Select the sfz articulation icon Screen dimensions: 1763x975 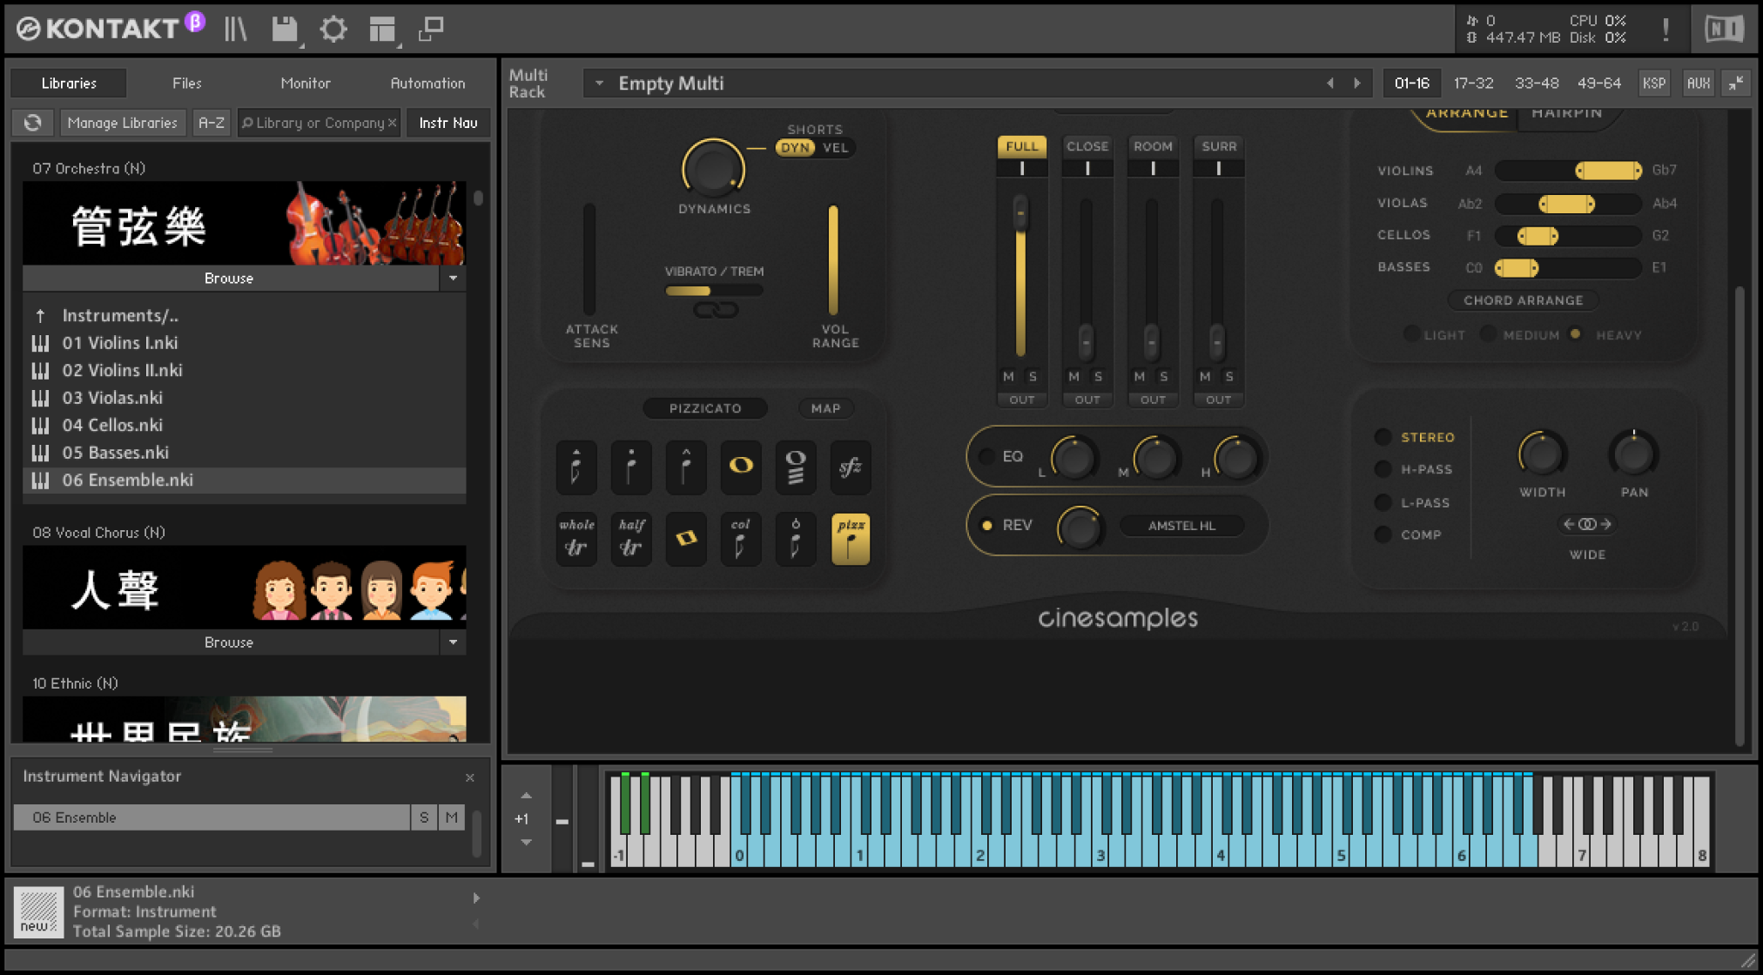click(x=850, y=467)
